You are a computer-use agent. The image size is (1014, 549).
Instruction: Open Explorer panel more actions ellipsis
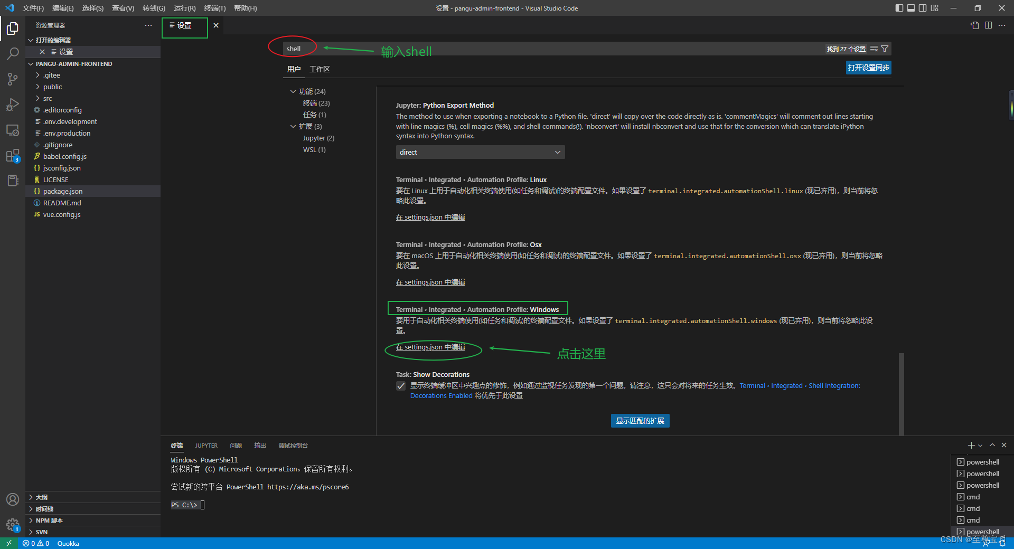click(148, 25)
